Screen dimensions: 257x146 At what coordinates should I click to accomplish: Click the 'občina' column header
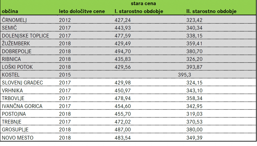pos(10,11)
